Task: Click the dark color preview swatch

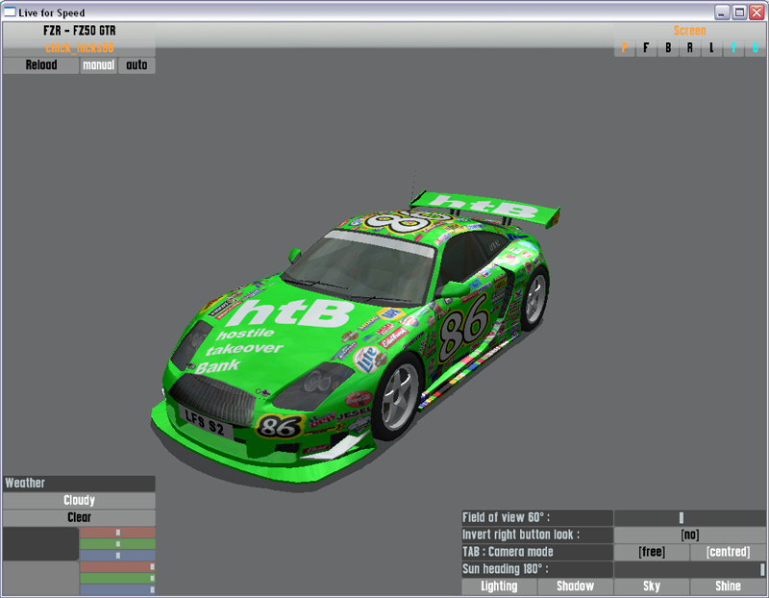Action: (x=40, y=543)
